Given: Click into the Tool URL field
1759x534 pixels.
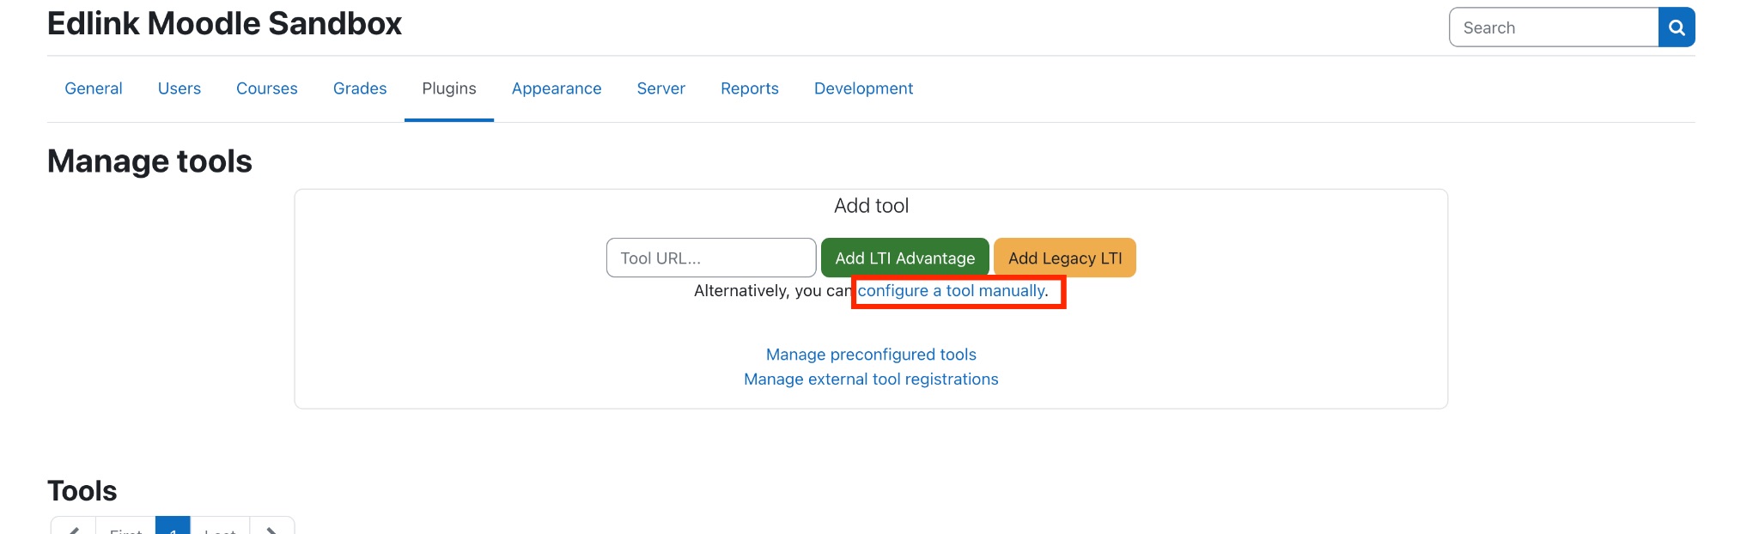Looking at the screenshot, I should 711,258.
